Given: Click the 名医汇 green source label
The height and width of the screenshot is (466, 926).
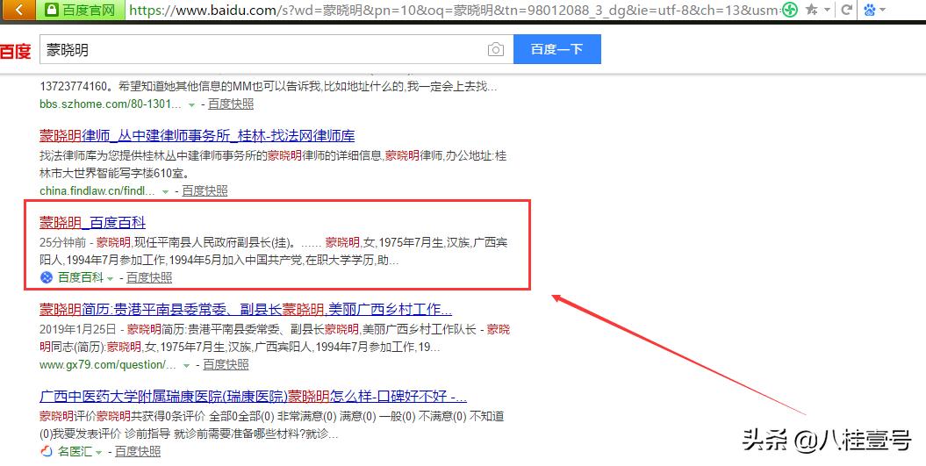Looking at the screenshot, I should coord(75,452).
